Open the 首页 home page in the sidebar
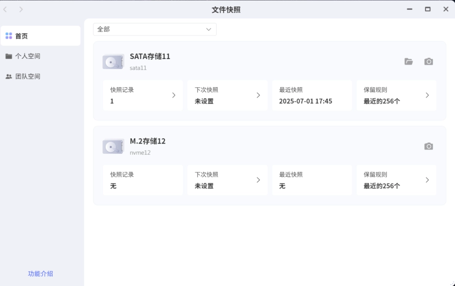455x286 pixels. point(40,36)
